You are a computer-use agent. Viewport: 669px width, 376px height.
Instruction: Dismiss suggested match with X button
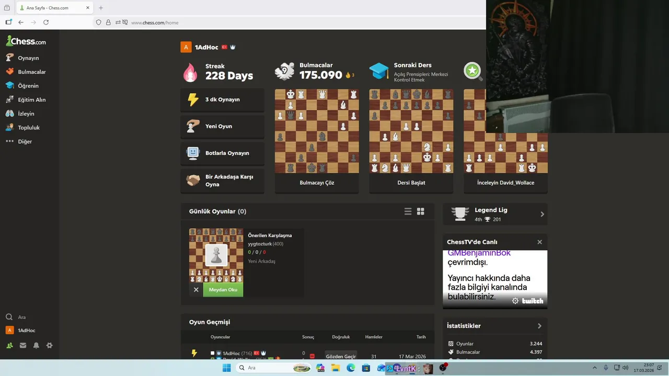coord(196,290)
